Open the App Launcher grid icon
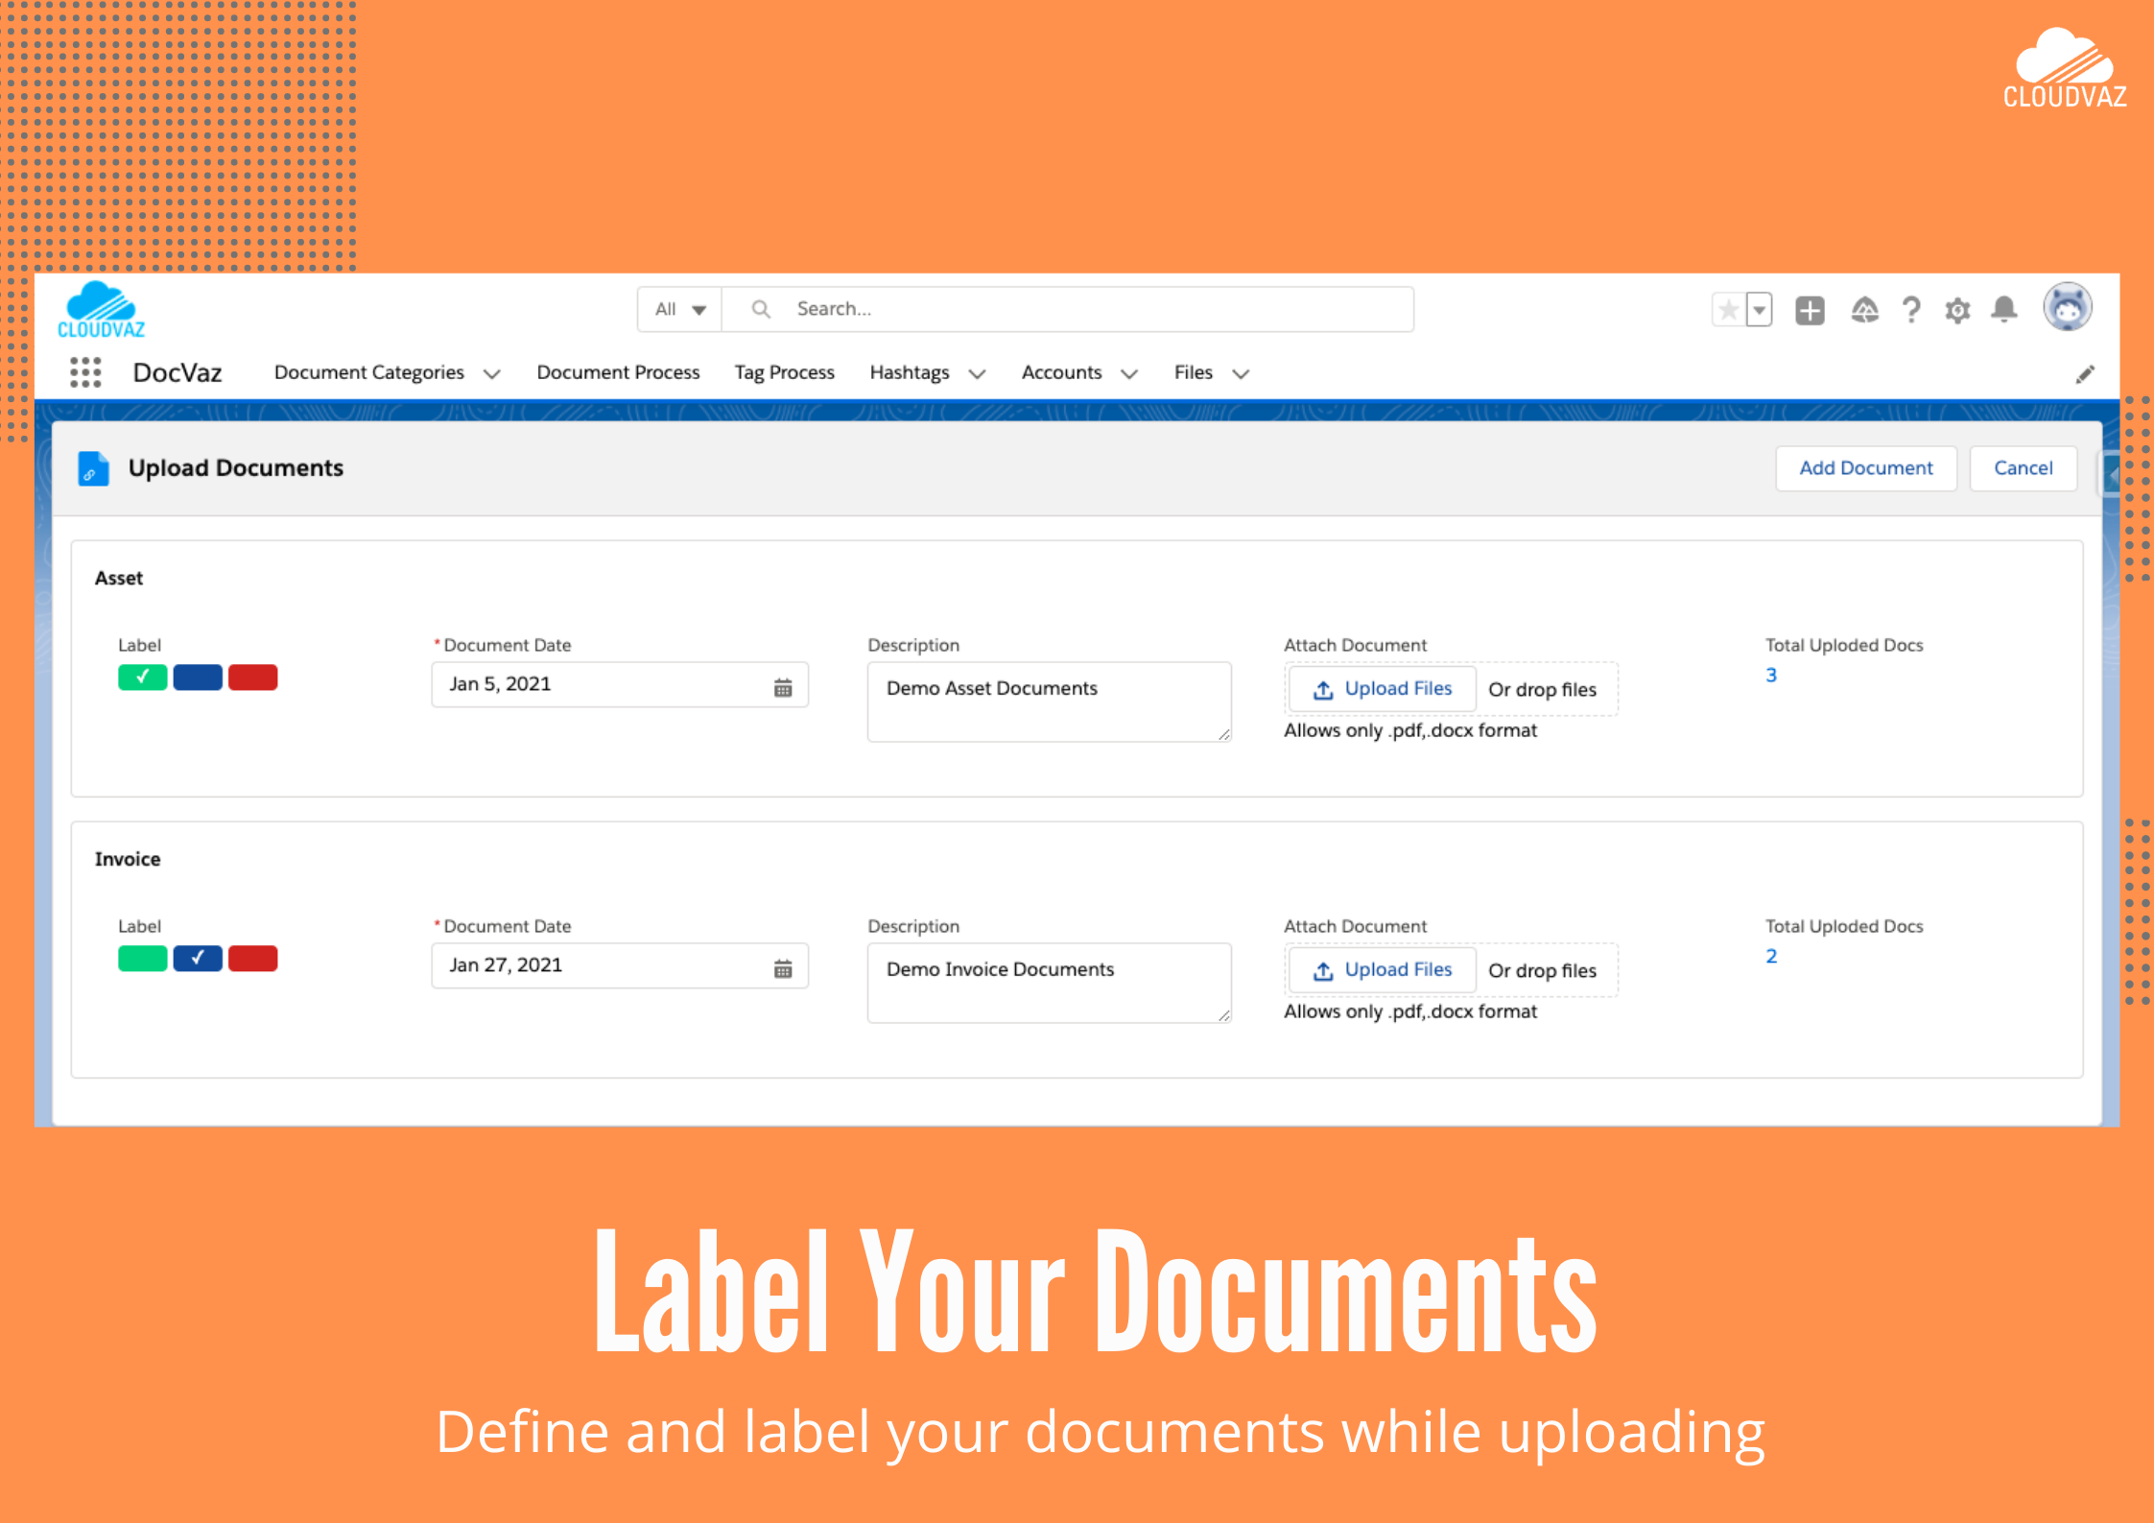The width and height of the screenshot is (2154, 1523). point(85,372)
